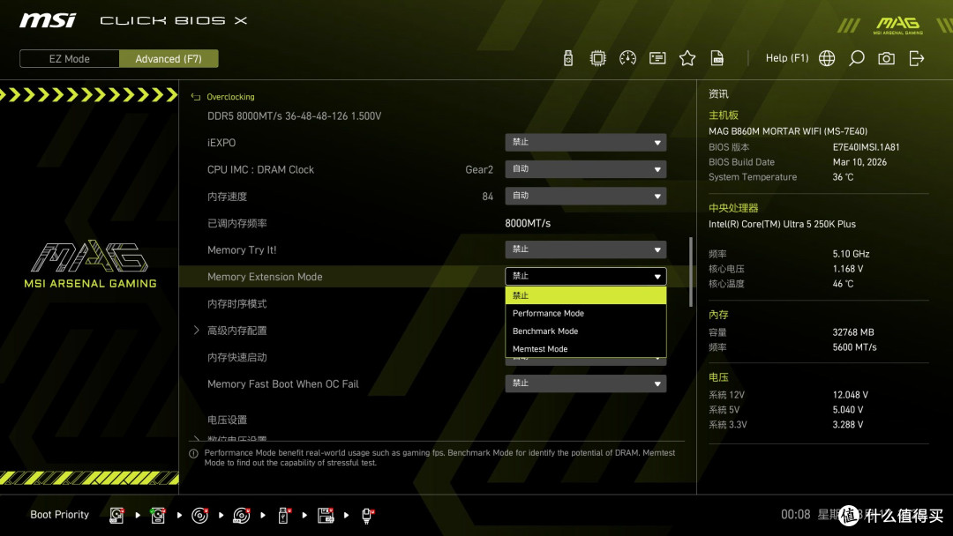Choose Memtest Mode option
The height and width of the screenshot is (536, 953).
pyautogui.click(x=585, y=348)
